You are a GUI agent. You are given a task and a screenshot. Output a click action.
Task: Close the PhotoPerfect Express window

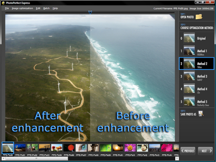(210, 2)
